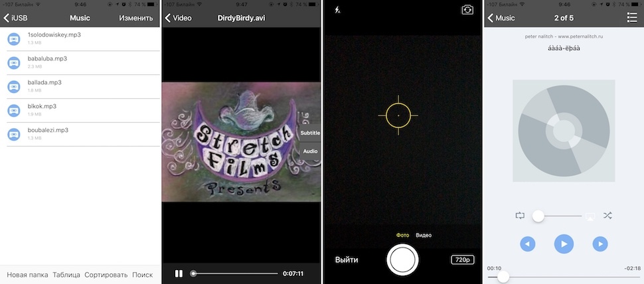Switch to Таблица view
This screenshot has height=284, width=644.
pyautogui.click(x=66, y=275)
